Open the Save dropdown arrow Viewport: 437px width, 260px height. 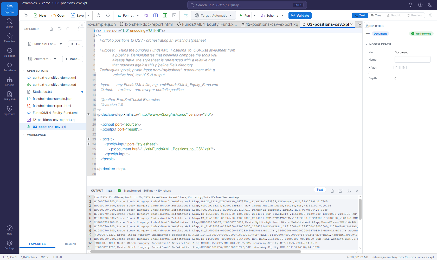coord(88,15)
